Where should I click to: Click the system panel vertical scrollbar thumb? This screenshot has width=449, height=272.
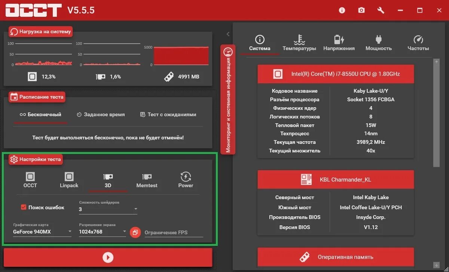pyautogui.click(x=437, y=116)
